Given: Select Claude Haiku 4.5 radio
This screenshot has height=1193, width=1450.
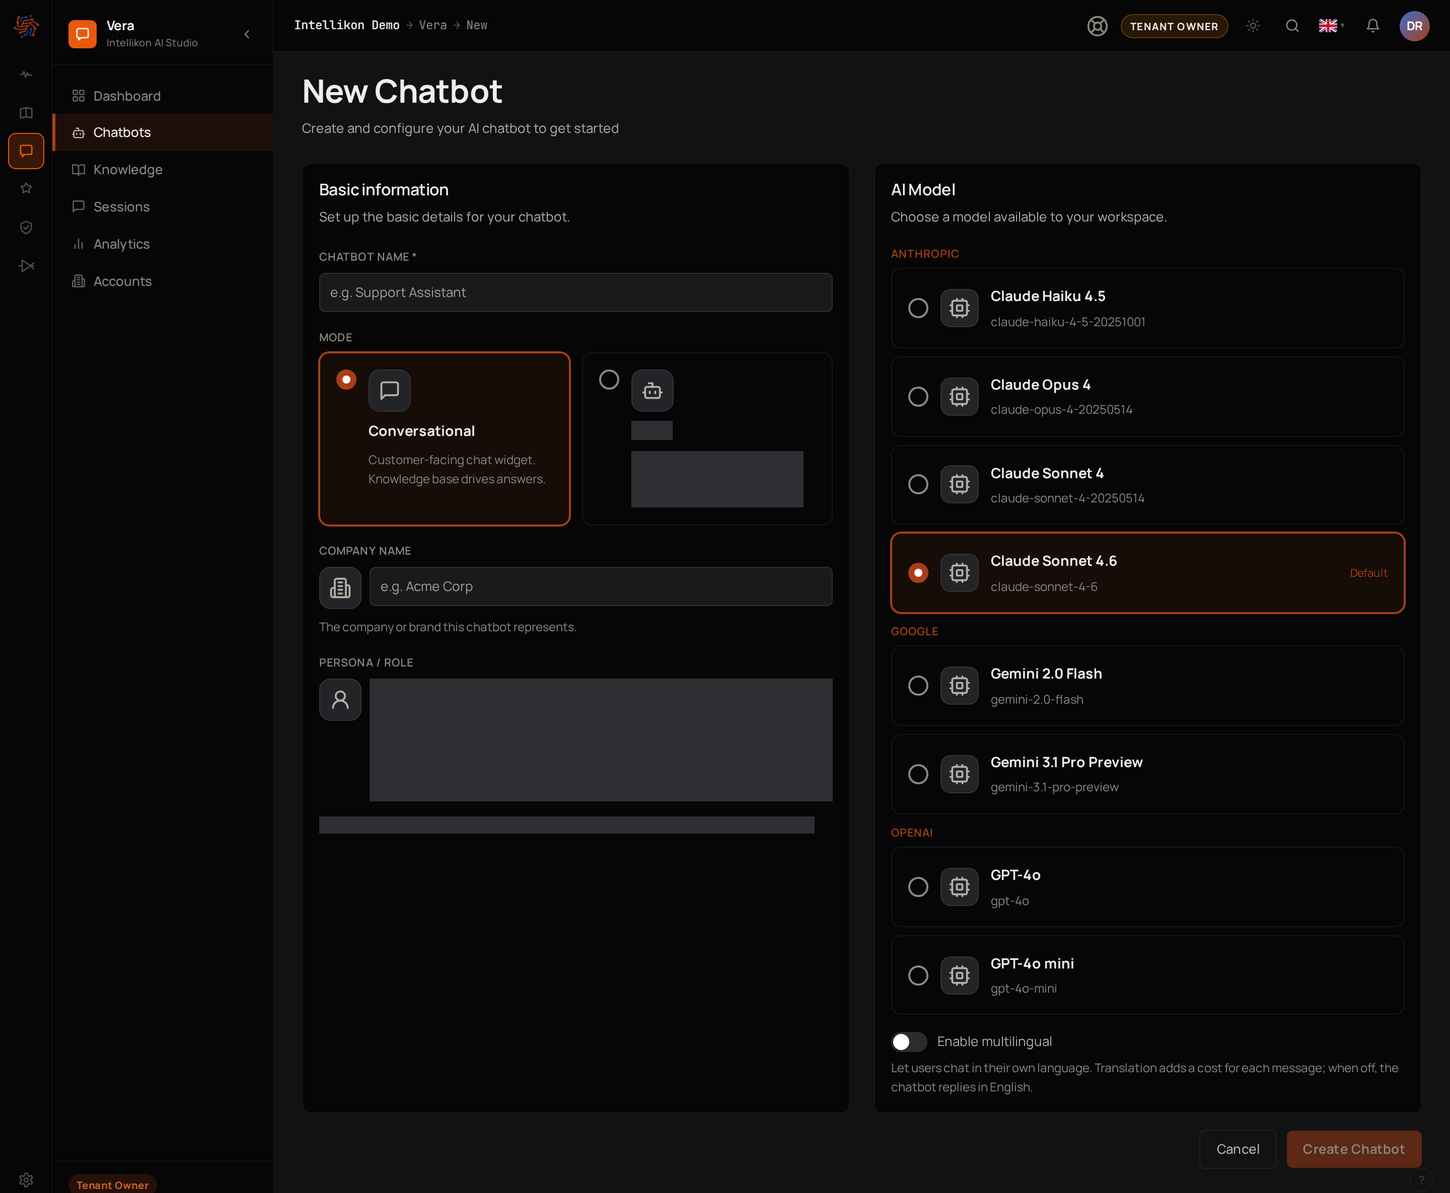Looking at the screenshot, I should click(x=918, y=308).
